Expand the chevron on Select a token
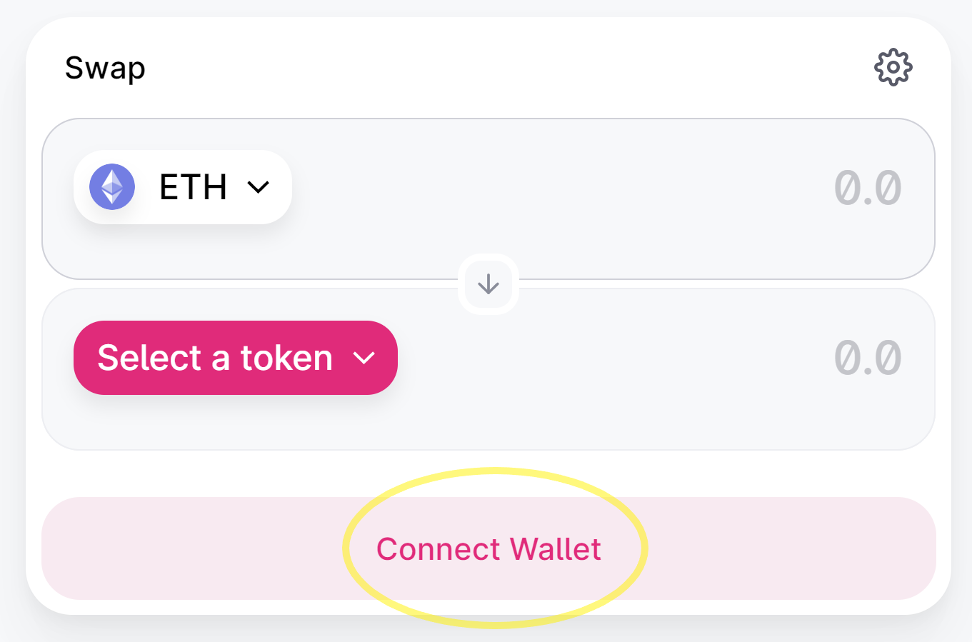Screen dimensions: 972x642 click(364, 358)
